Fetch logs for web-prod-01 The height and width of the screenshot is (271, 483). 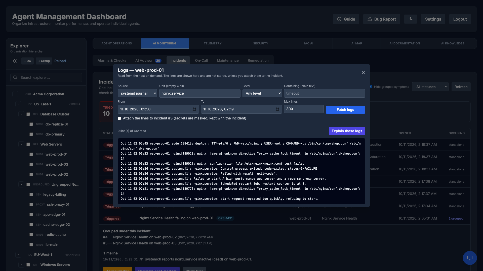click(345, 110)
